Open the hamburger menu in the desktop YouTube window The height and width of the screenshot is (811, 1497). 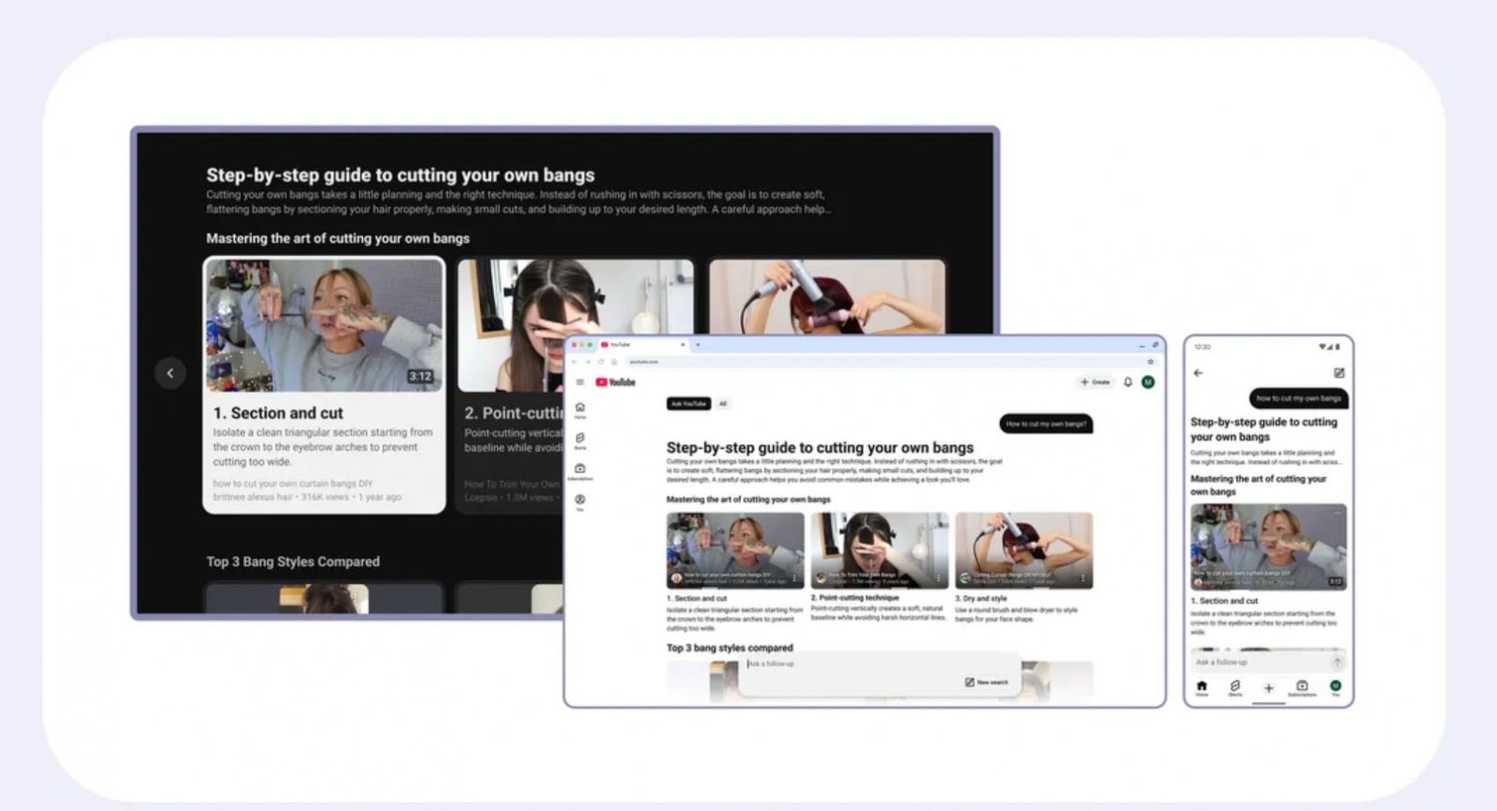[580, 383]
